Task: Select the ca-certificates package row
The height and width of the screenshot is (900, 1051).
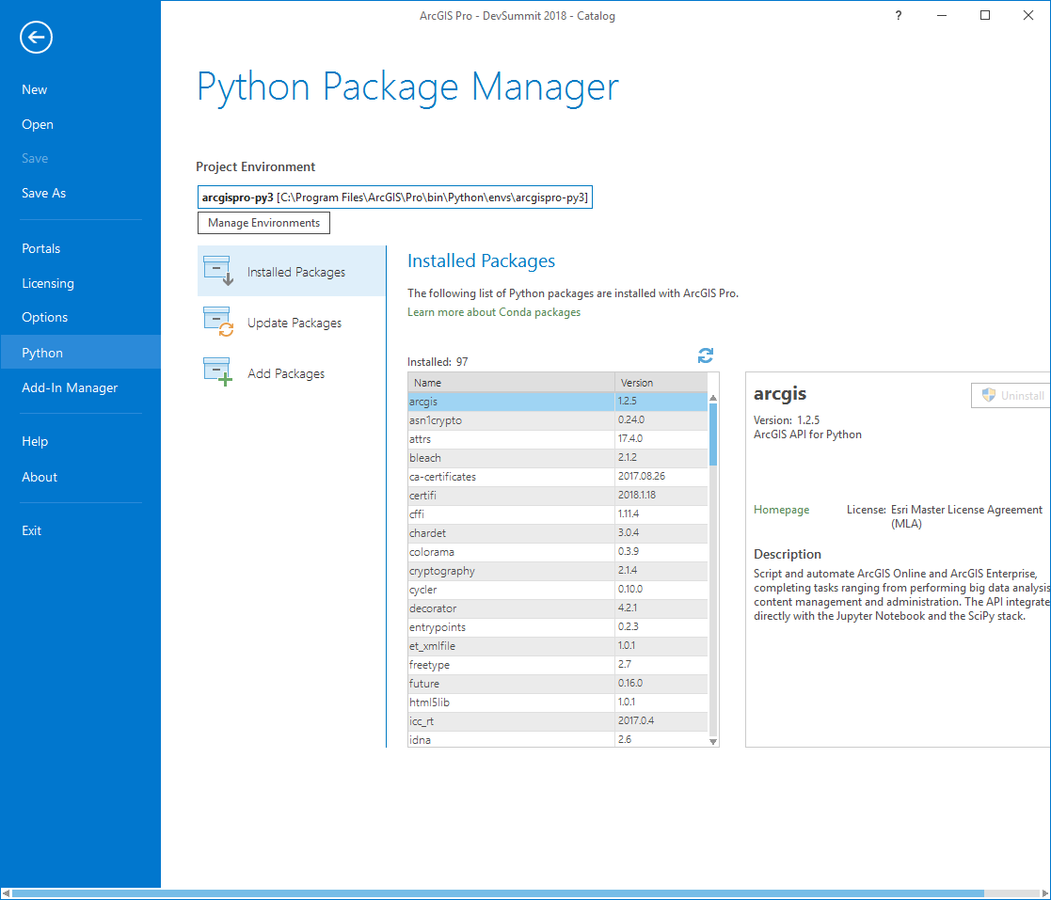Action: click(558, 477)
